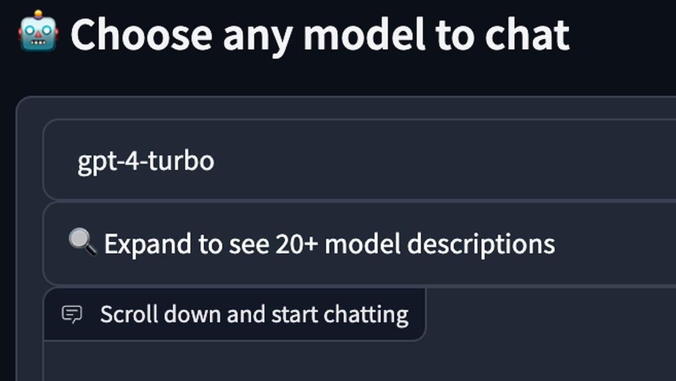676x381 pixels.
Task: Click blank space right of "model descriptions" text
Action: 615,244
